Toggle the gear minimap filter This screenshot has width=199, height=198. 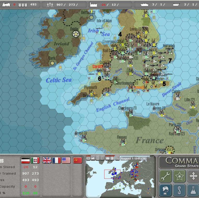[x=102, y=158]
